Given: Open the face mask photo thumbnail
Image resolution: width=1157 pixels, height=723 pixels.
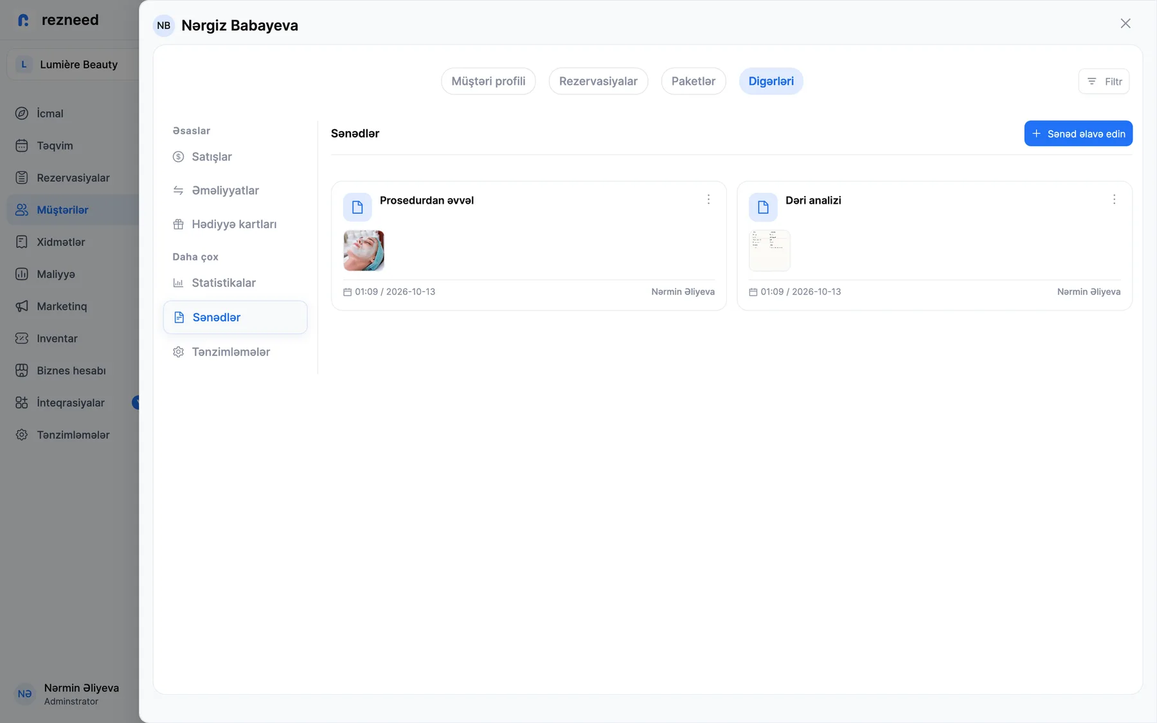Looking at the screenshot, I should coord(364,251).
